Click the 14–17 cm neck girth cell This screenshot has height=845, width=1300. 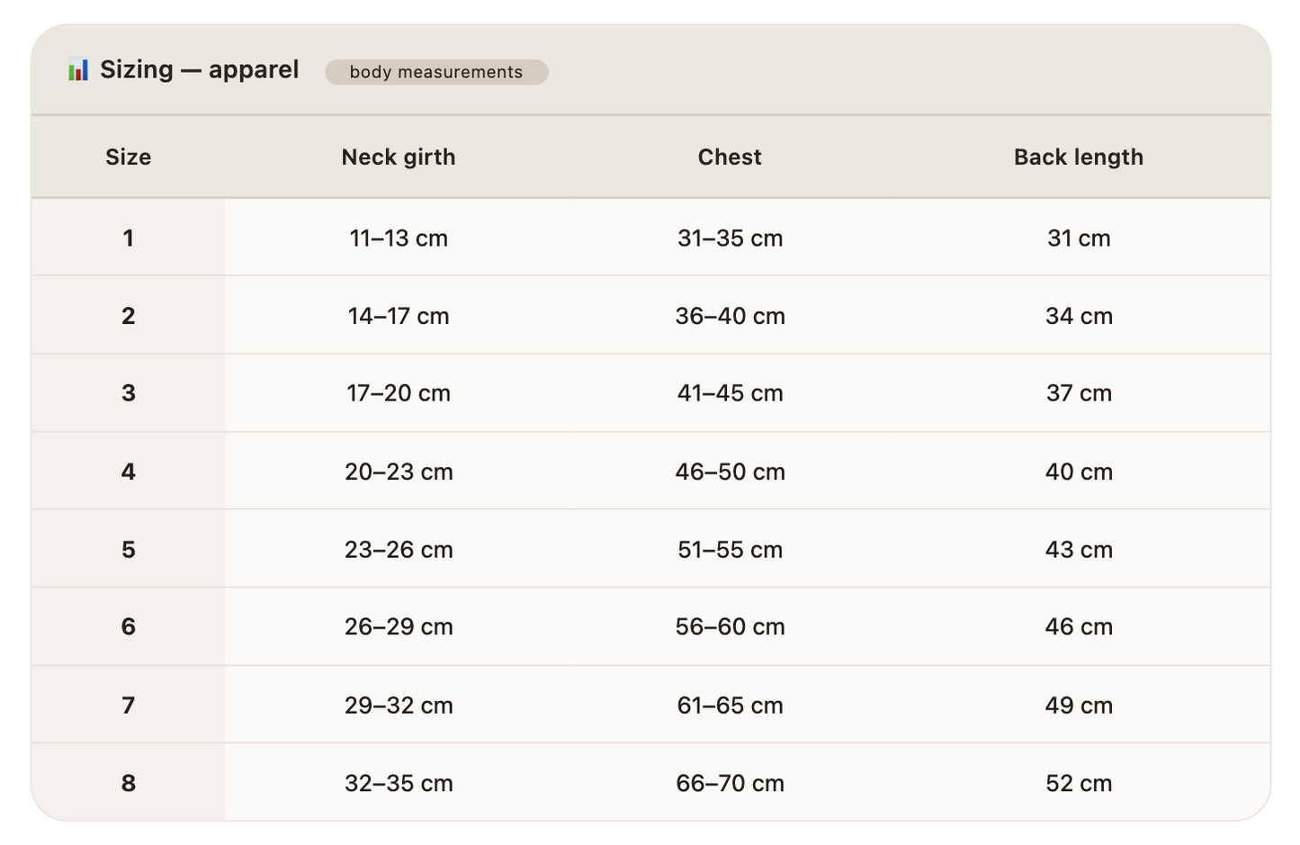[x=399, y=316]
